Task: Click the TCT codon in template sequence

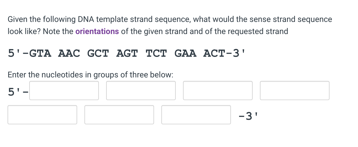Action: pyautogui.click(x=156, y=53)
